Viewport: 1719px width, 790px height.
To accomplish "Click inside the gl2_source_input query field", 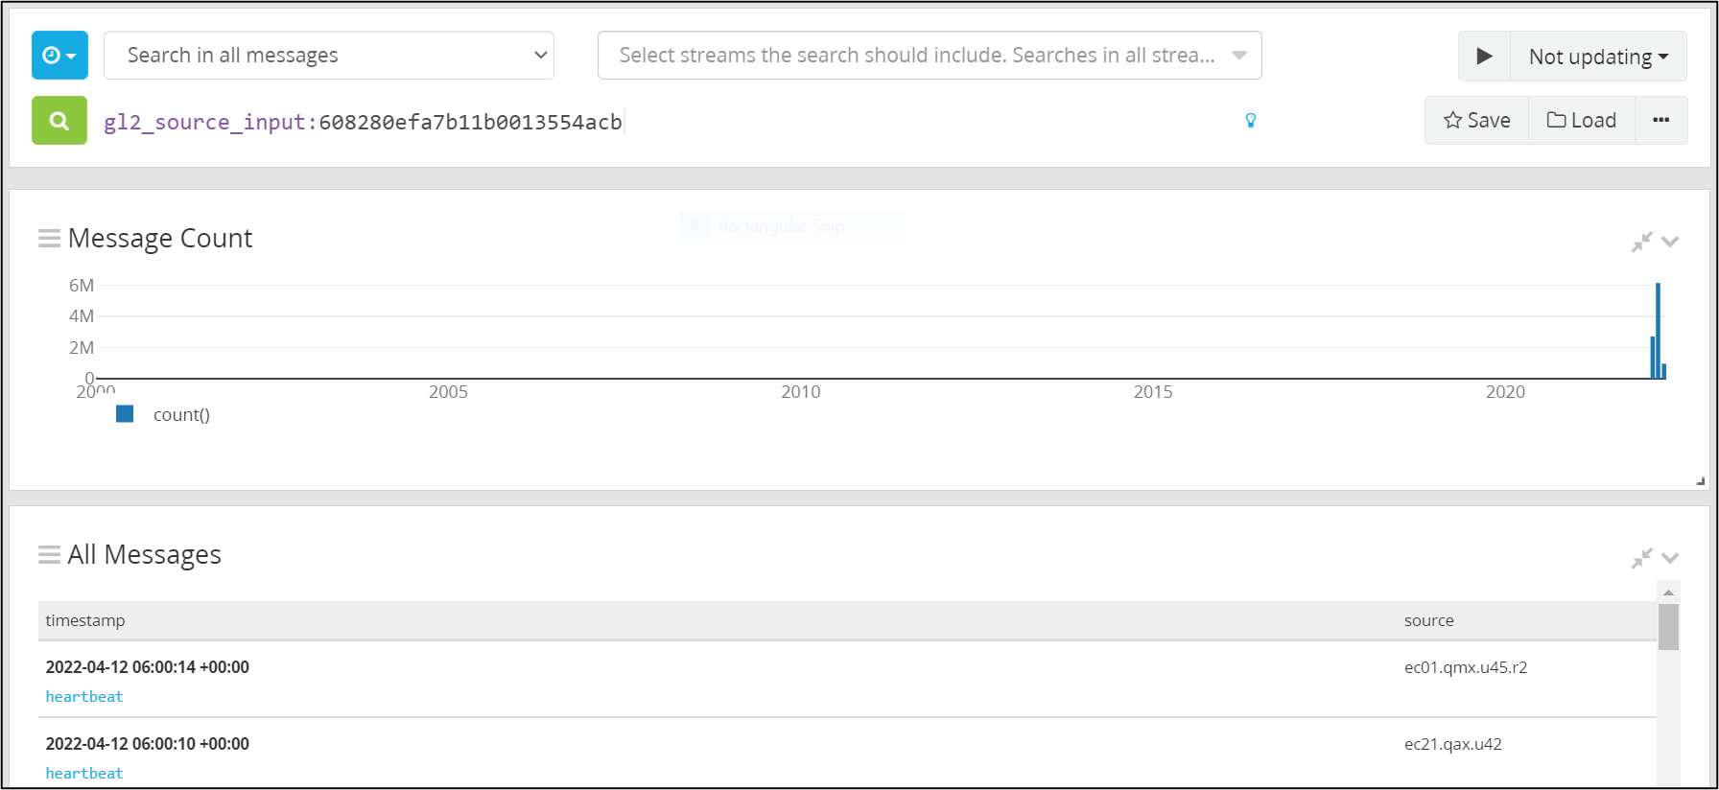I will [x=384, y=121].
